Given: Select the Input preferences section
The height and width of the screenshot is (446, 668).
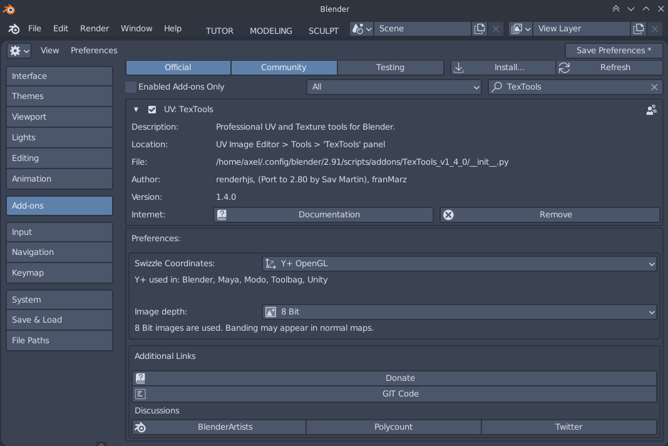Looking at the screenshot, I should point(59,232).
